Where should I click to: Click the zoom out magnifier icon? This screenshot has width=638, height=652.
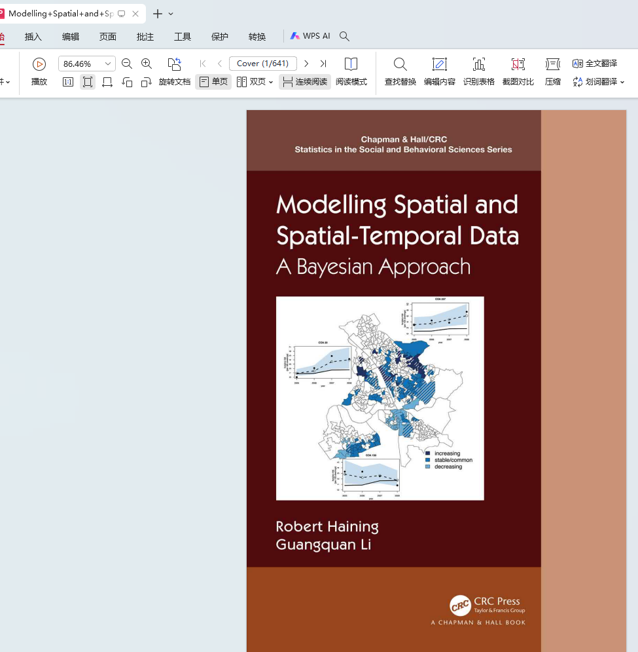(127, 64)
